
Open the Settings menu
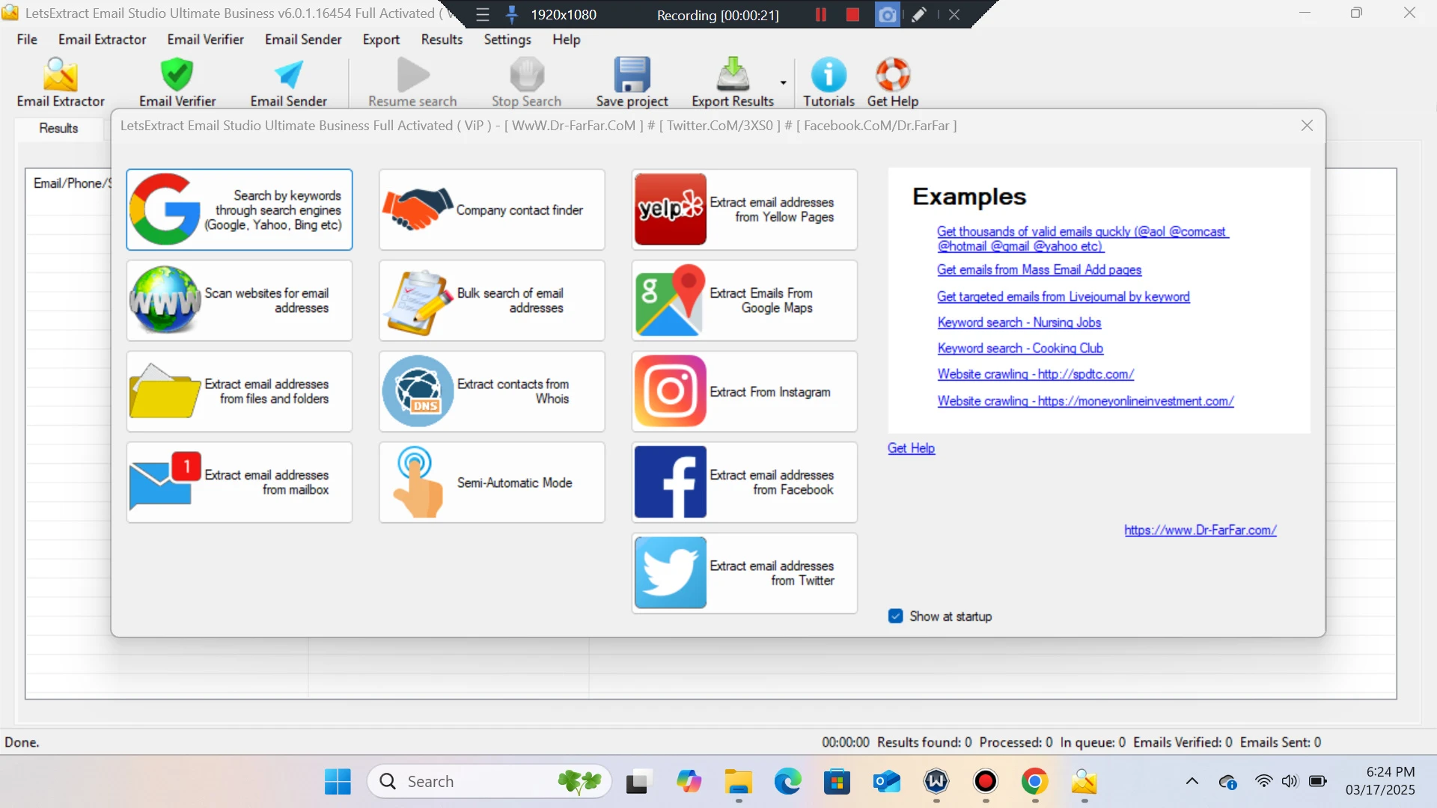[x=507, y=40]
